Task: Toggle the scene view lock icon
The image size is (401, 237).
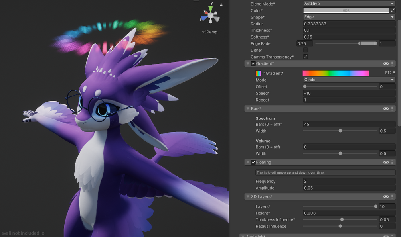Action: pos(221,5)
